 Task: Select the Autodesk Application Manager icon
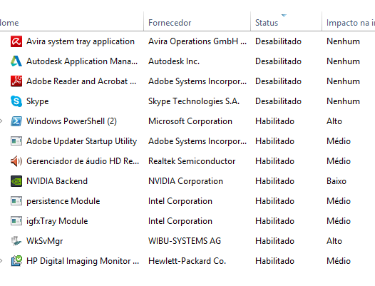pos(16,61)
